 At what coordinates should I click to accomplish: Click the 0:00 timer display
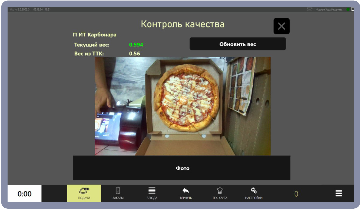[25, 193]
